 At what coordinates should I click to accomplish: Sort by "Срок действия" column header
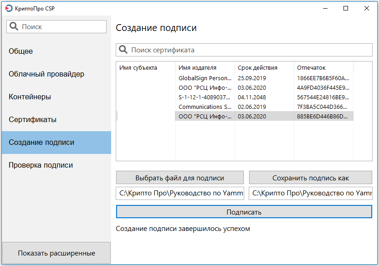point(264,68)
